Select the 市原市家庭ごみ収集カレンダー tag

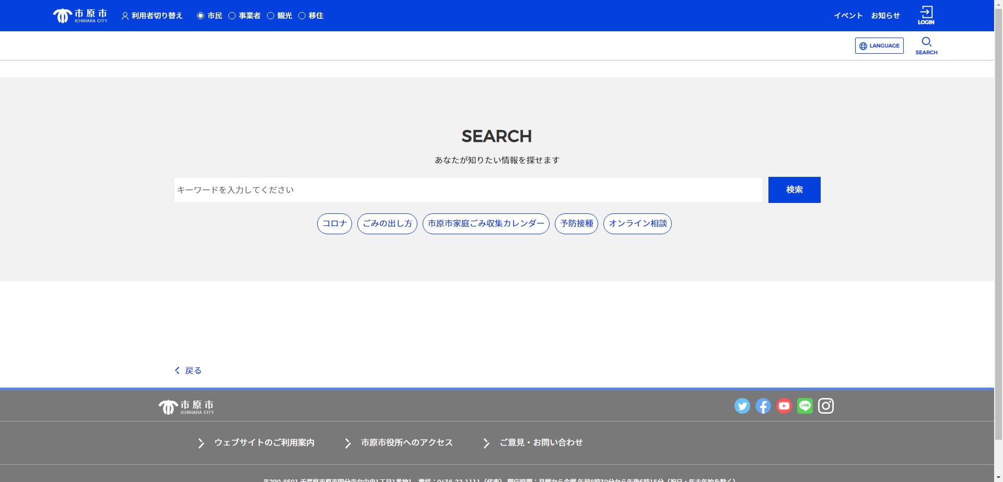(x=486, y=224)
